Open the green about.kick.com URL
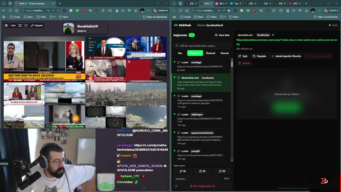Image resolution: width=341 pixels, height=192 pixels. pos(287,42)
